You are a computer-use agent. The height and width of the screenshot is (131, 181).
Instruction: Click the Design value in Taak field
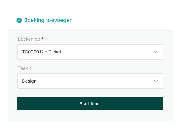(29, 81)
